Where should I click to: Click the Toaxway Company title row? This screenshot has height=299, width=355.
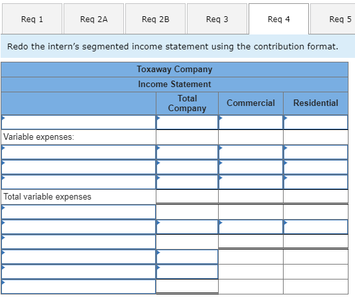(x=175, y=70)
